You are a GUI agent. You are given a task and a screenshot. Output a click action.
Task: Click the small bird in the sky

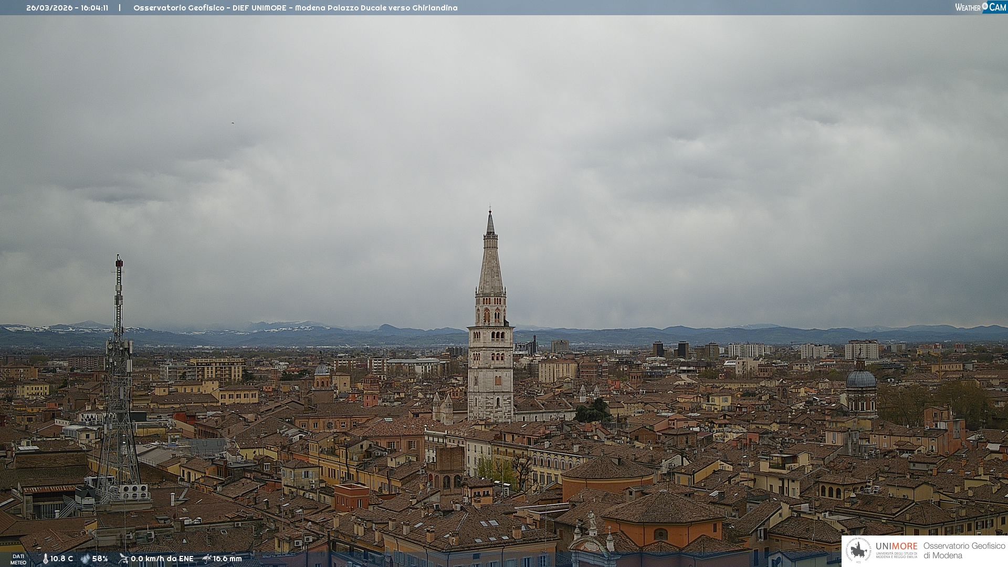point(233,123)
